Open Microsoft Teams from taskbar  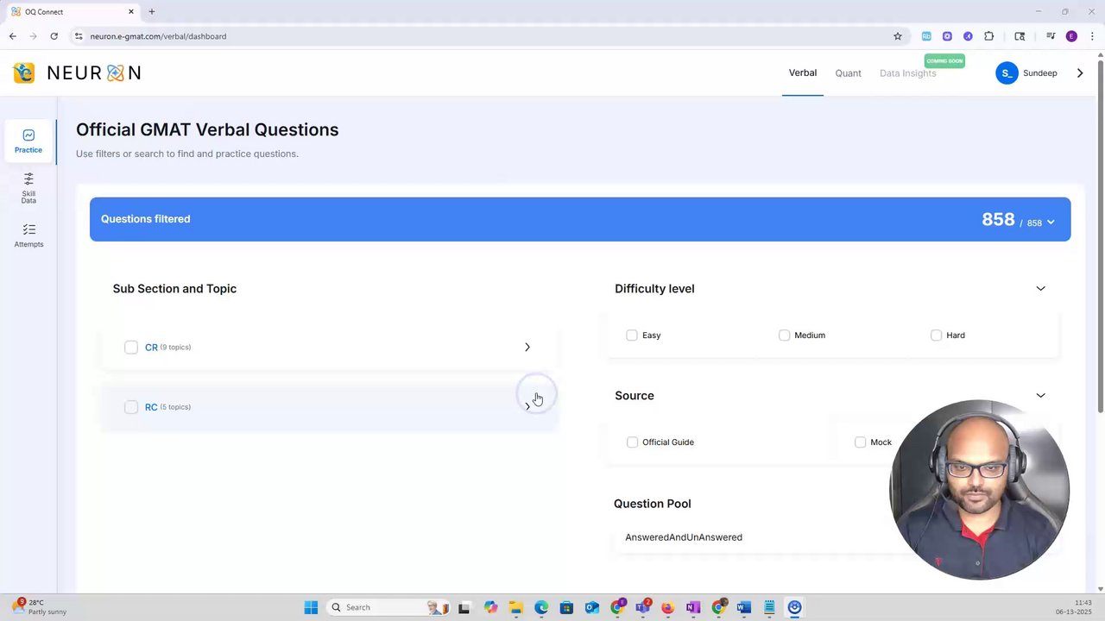642,607
